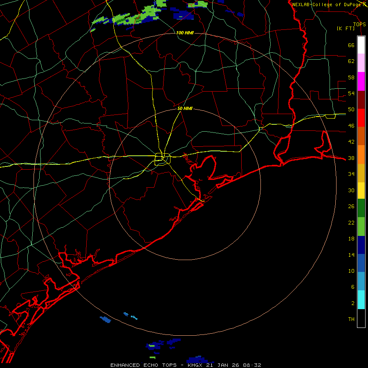Click the "58" legend value

click(351, 77)
